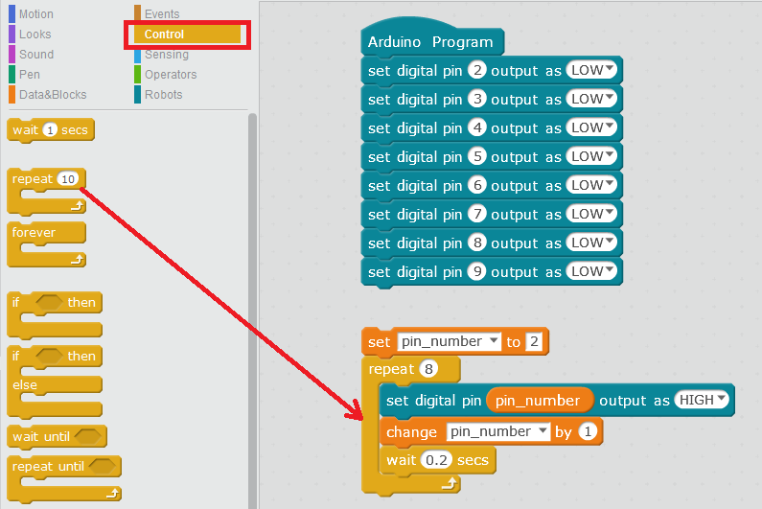Open pin_number dropdown in set variable block

[x=449, y=341]
